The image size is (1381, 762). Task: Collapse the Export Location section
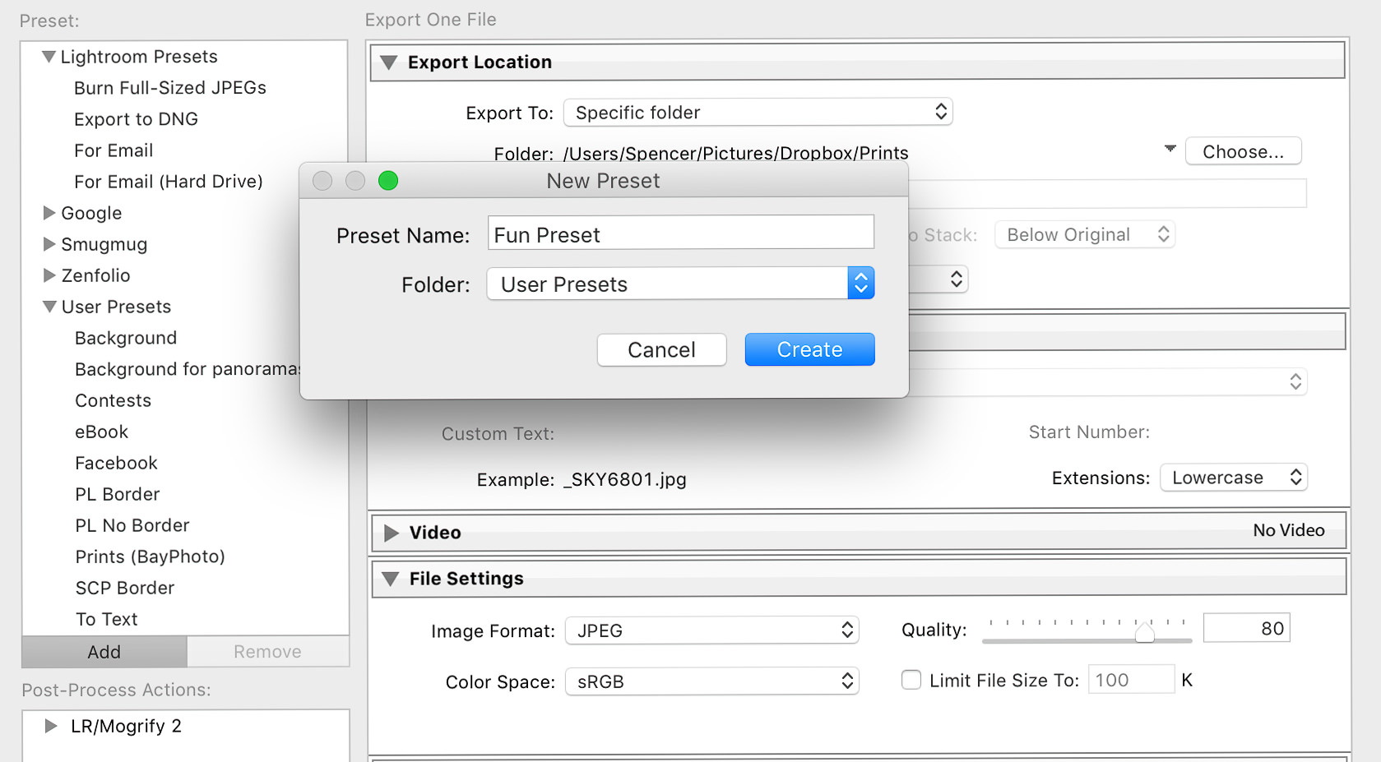coord(389,62)
